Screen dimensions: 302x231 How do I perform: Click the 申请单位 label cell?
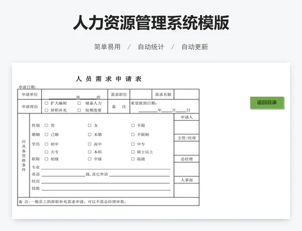tap(30, 95)
